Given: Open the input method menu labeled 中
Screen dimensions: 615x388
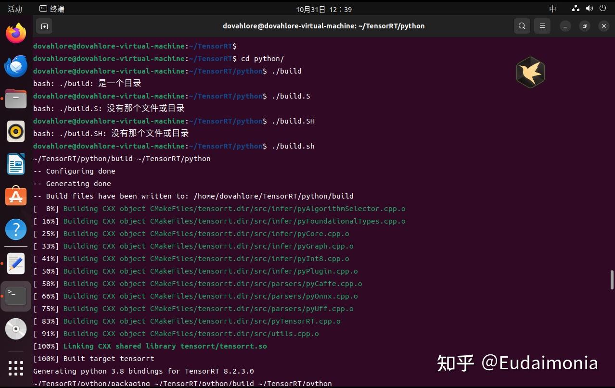Looking at the screenshot, I should point(552,8).
